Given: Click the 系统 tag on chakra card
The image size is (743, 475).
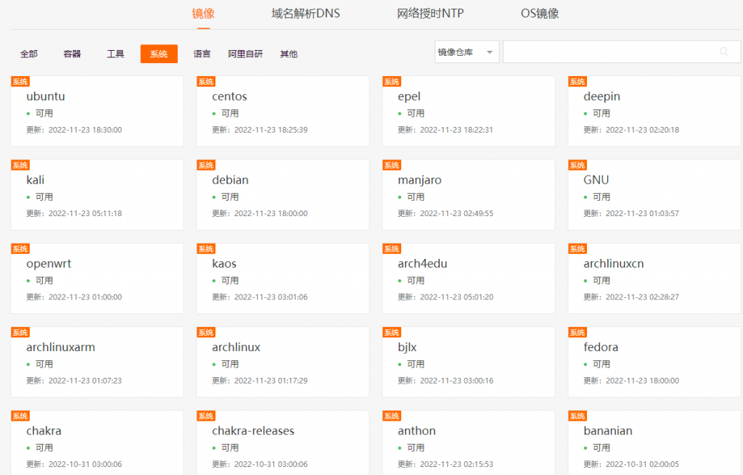Looking at the screenshot, I should tap(20, 416).
